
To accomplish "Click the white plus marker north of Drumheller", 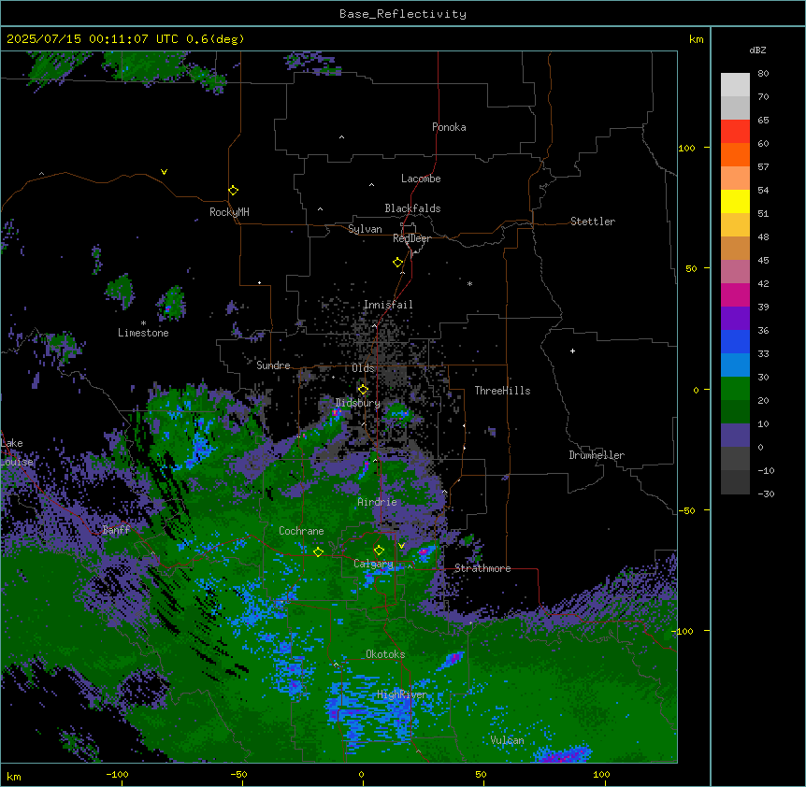I will 572,351.
